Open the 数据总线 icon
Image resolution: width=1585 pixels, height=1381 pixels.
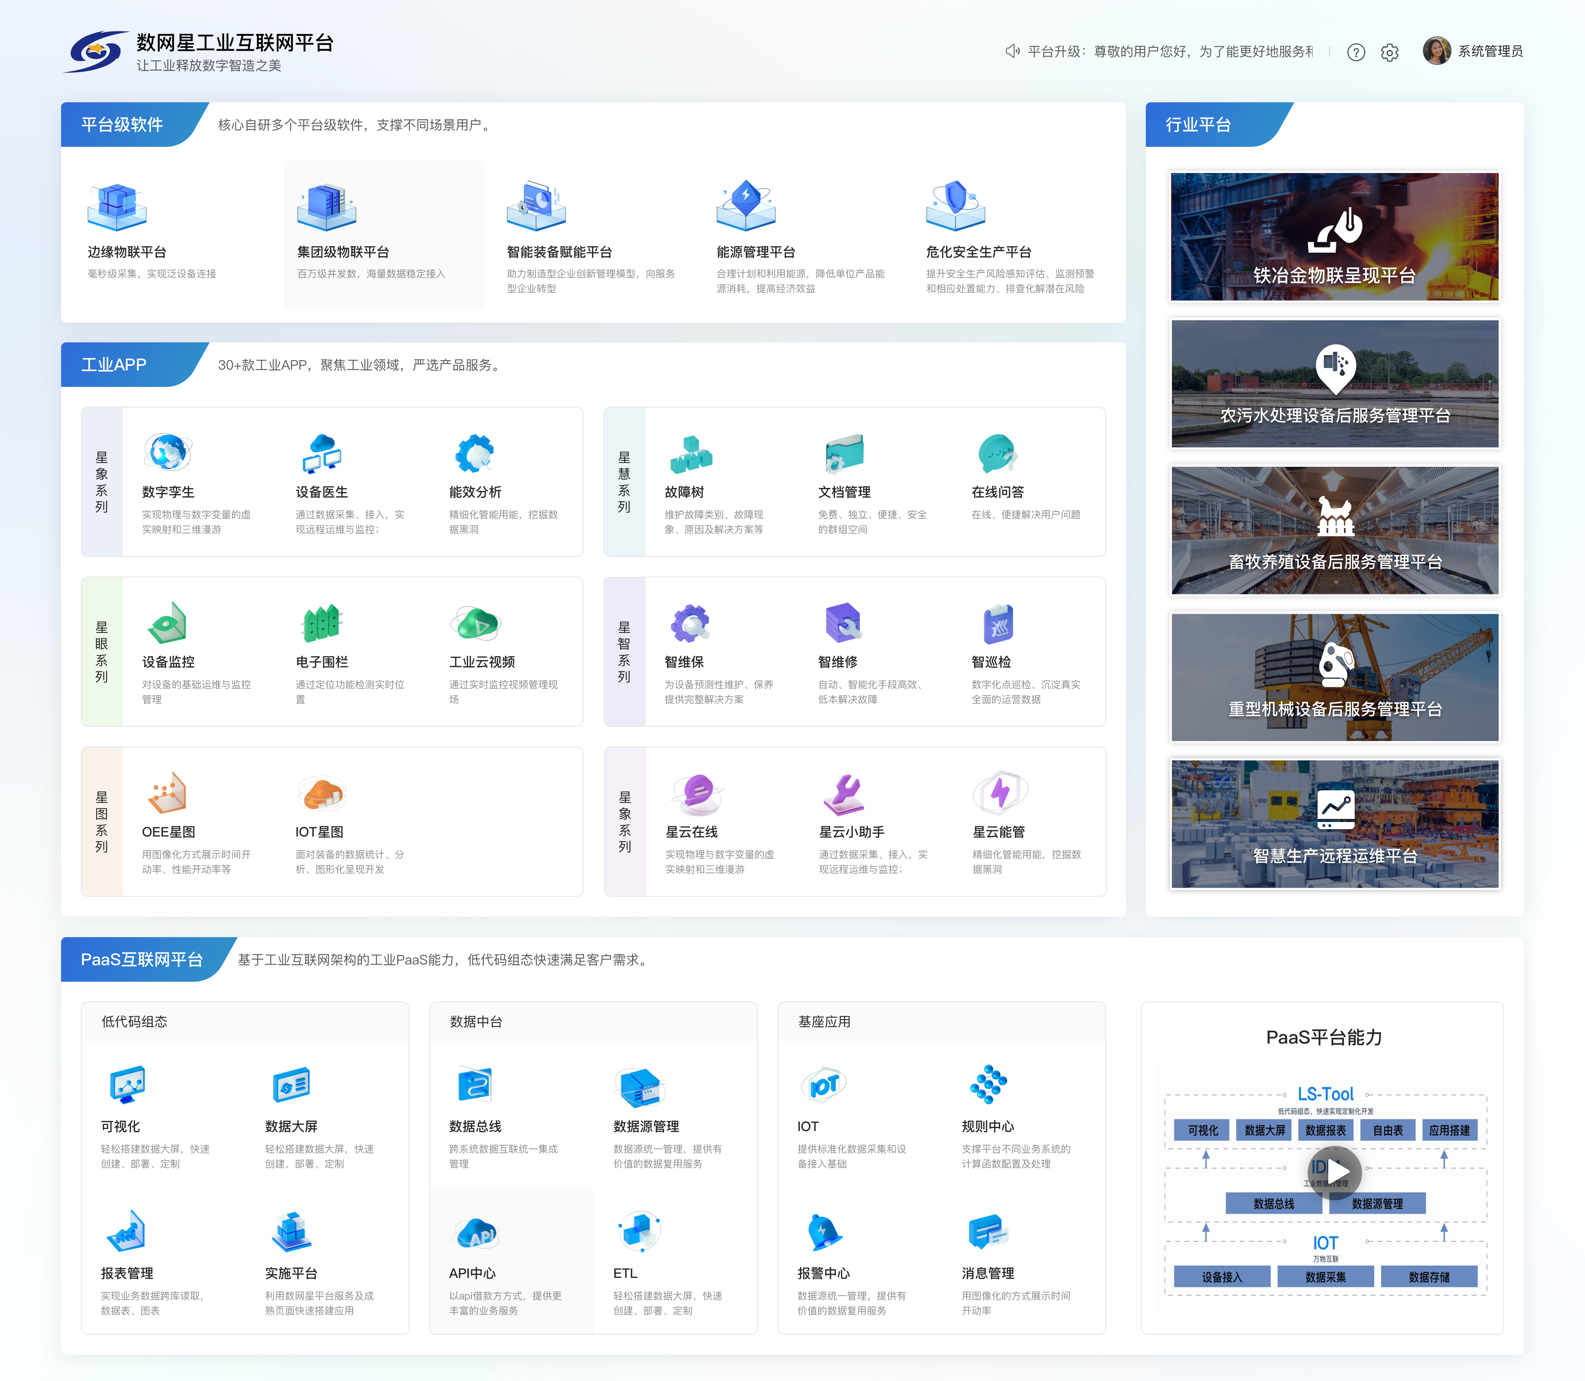point(475,1084)
